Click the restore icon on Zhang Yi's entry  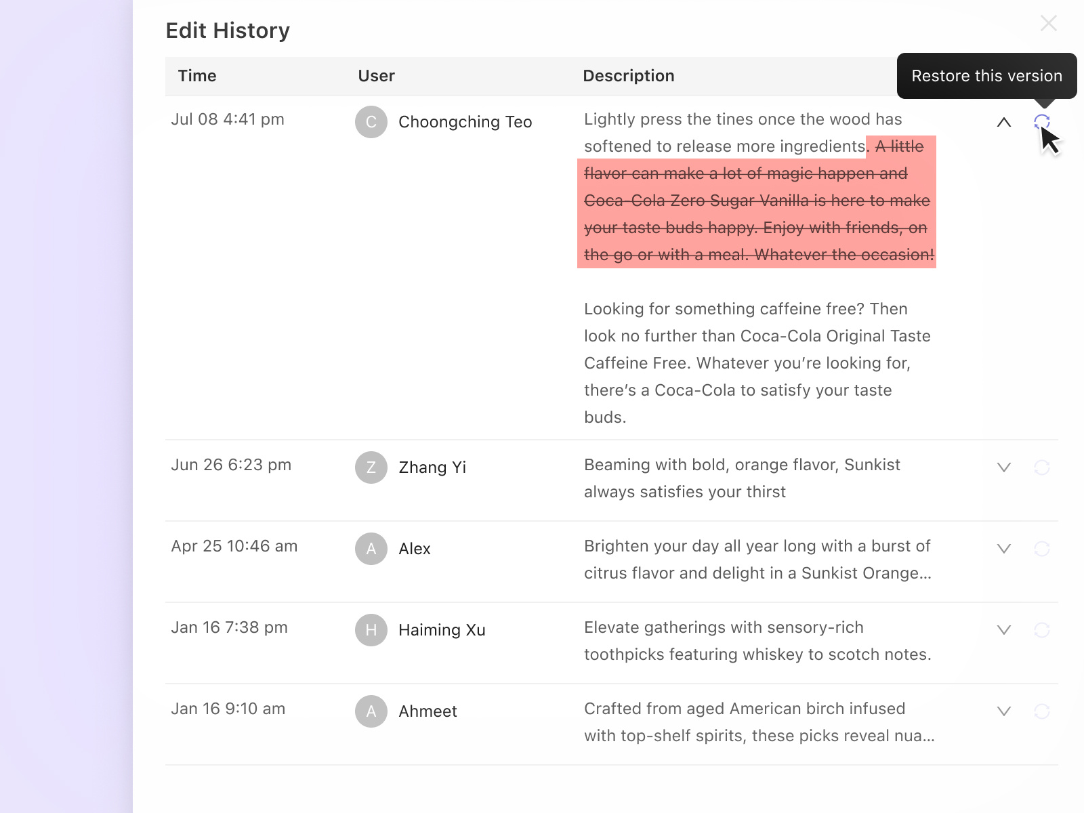click(1043, 467)
